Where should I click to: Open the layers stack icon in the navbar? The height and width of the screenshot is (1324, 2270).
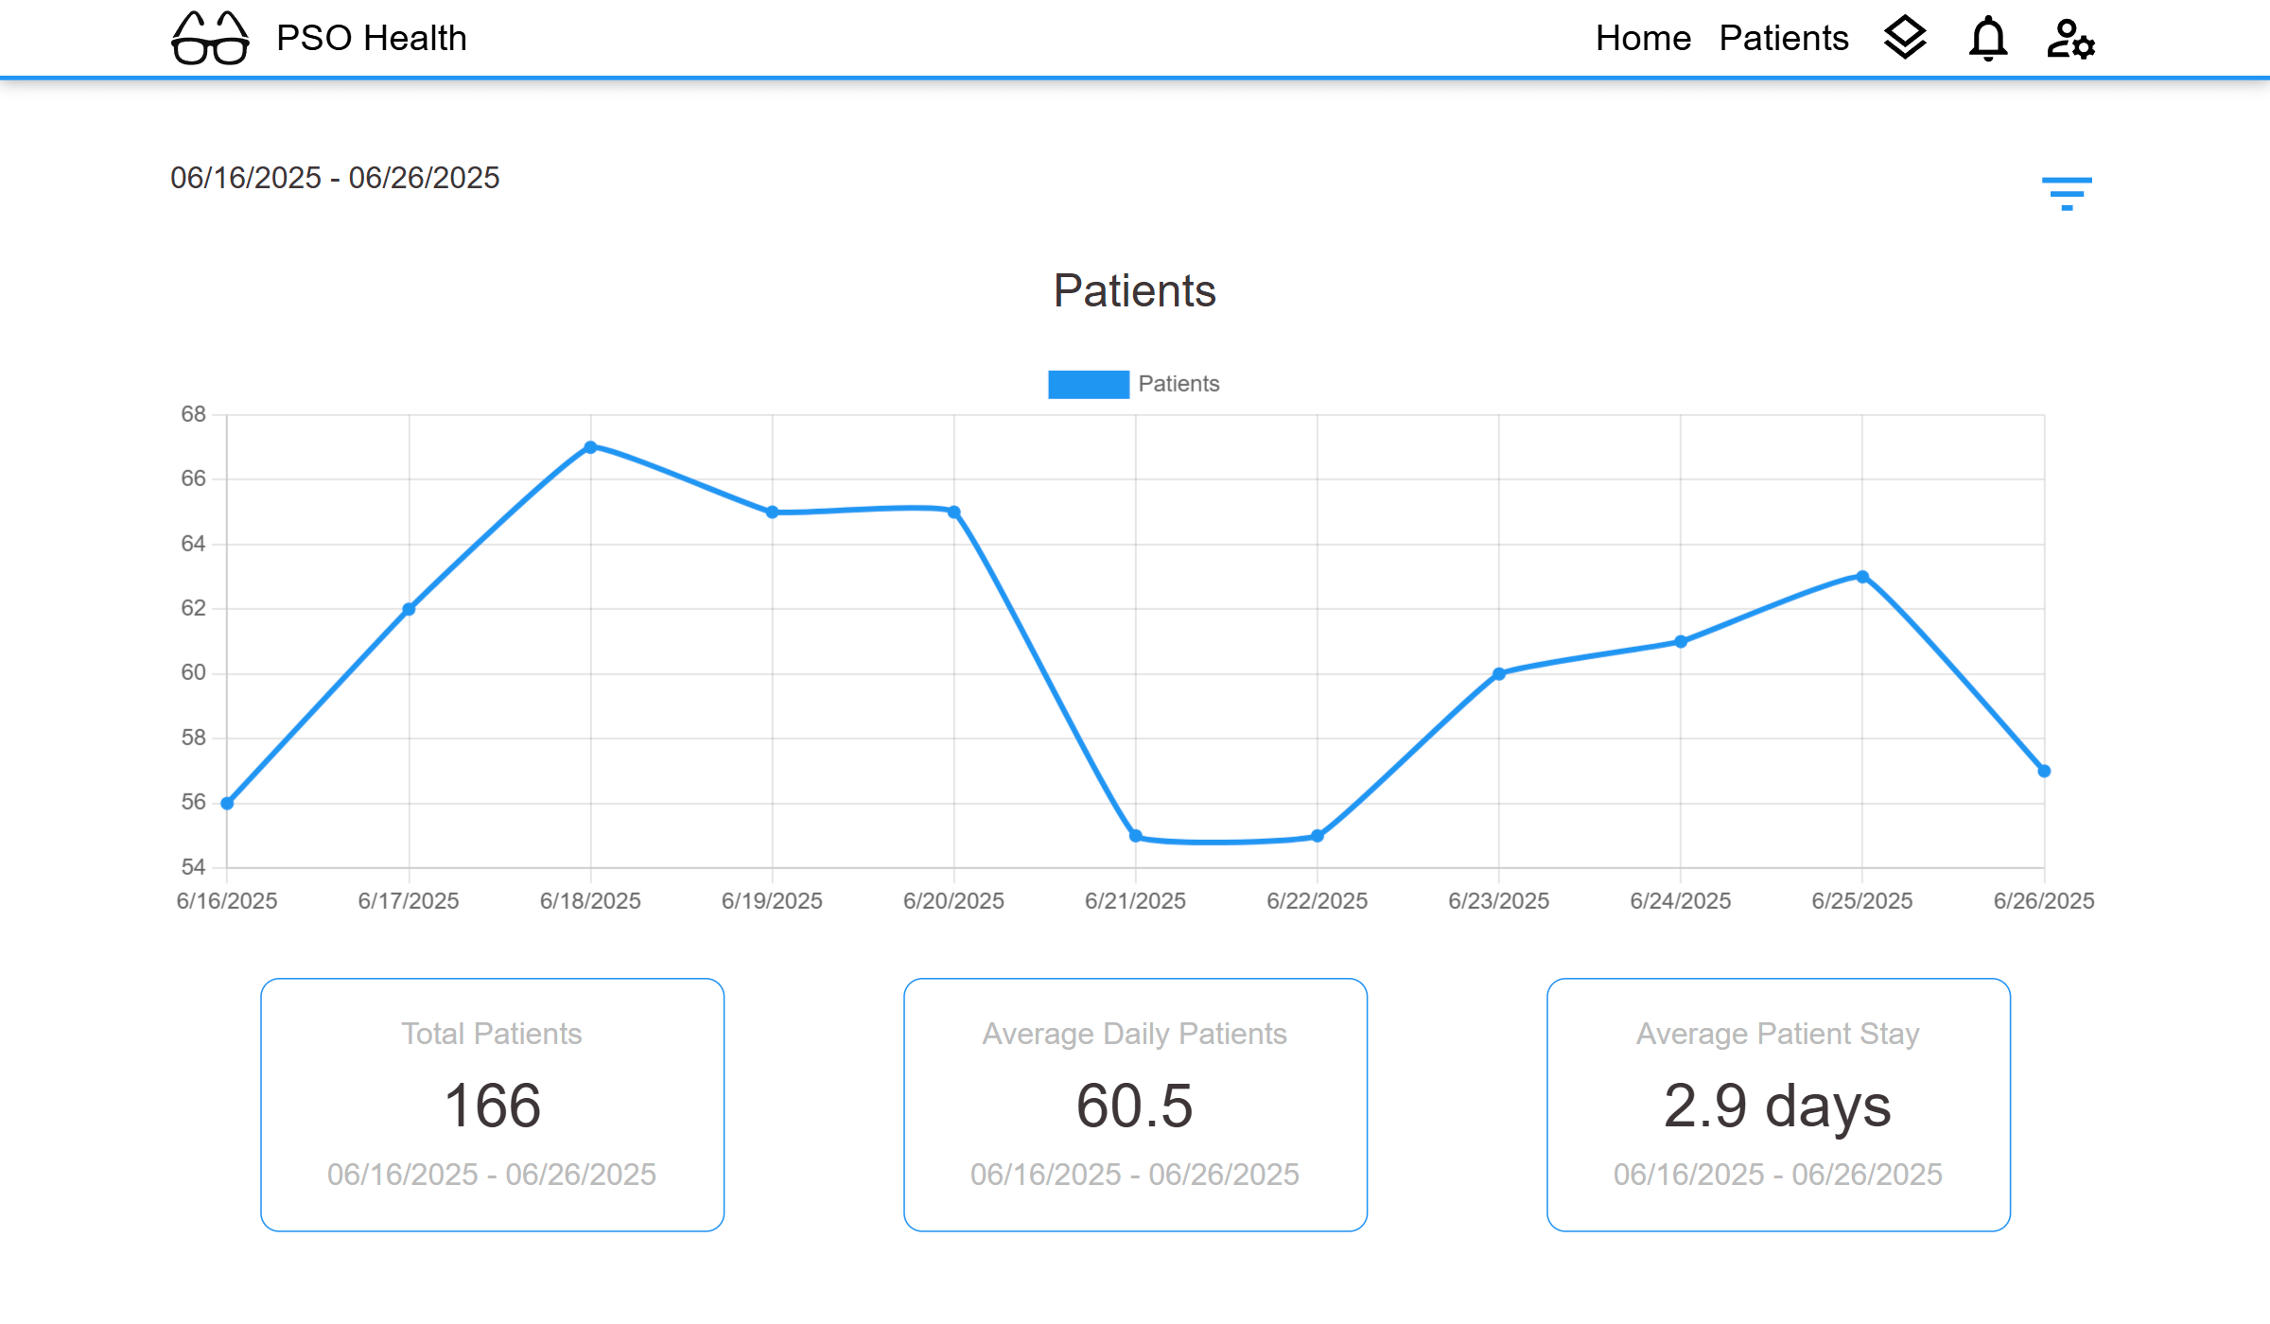point(1906,38)
